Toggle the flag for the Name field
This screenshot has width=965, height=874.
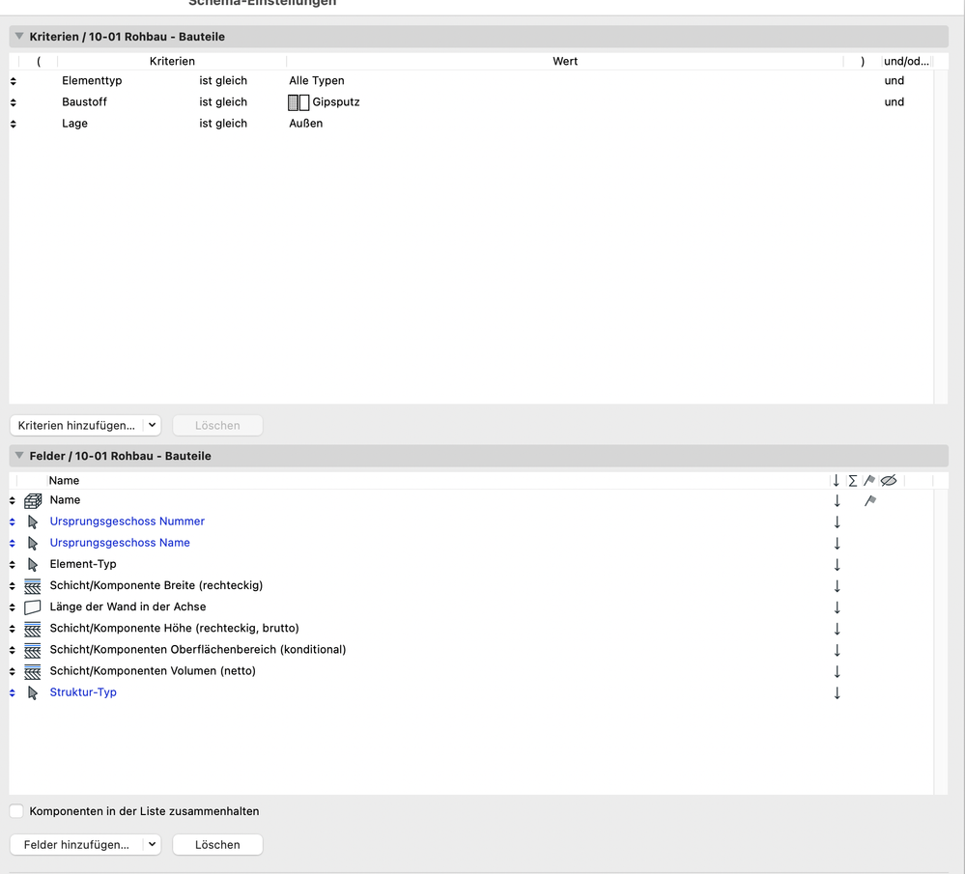tap(870, 501)
